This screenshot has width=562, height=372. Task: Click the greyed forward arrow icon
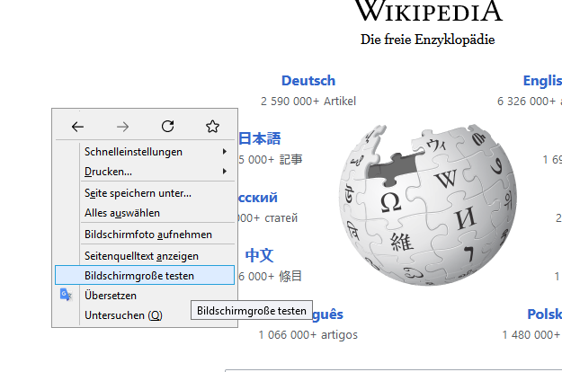122,127
